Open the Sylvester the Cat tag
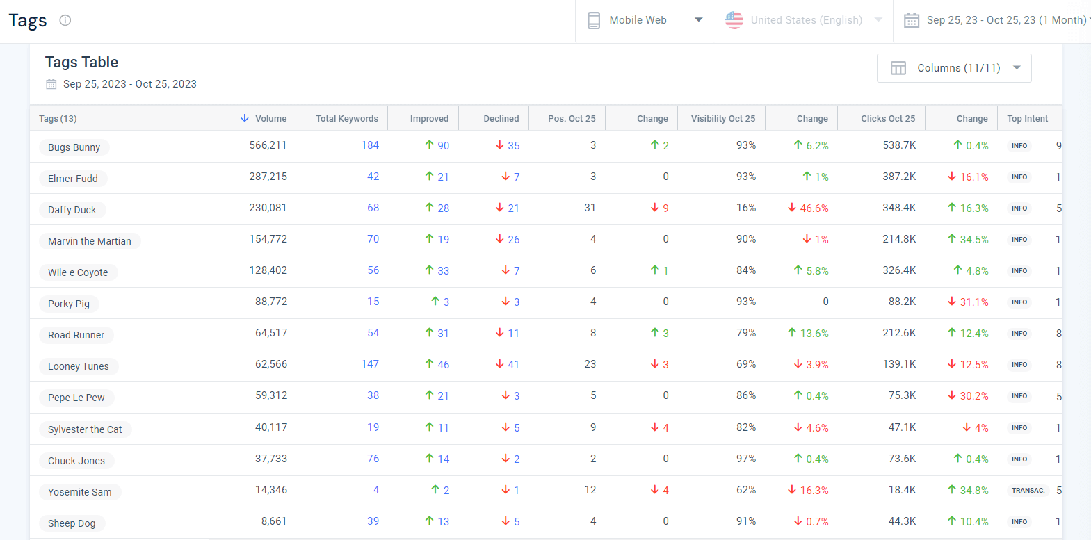 85,429
